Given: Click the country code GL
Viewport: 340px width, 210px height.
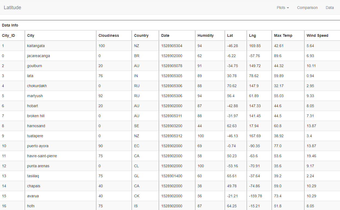Looking at the screenshot, I should tap(136, 176).
